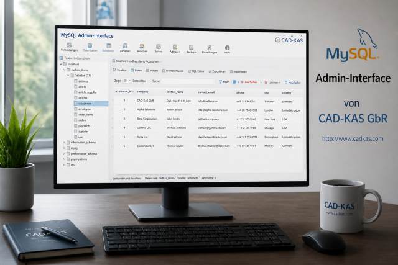Select the 'Delta Ltd' company cell
Screen dimensions: 398x265
(x=142, y=137)
